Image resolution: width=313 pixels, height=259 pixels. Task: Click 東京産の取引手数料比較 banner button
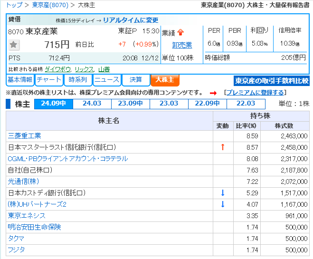[272, 81]
